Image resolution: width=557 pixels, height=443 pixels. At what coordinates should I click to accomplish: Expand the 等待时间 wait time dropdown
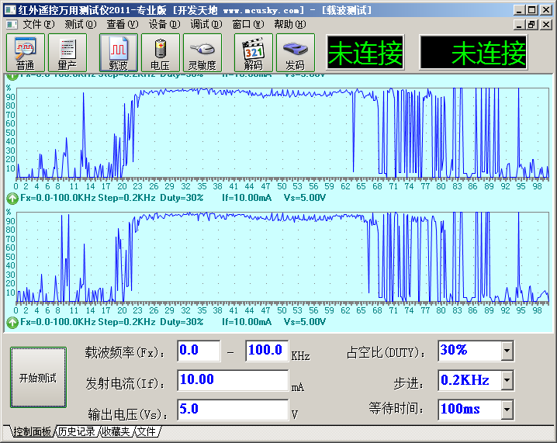click(x=507, y=409)
